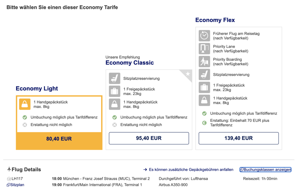Screen dimensions: 295x189
Task: Click the Economy Flex hand luggage icon
Action: coord(204,100)
